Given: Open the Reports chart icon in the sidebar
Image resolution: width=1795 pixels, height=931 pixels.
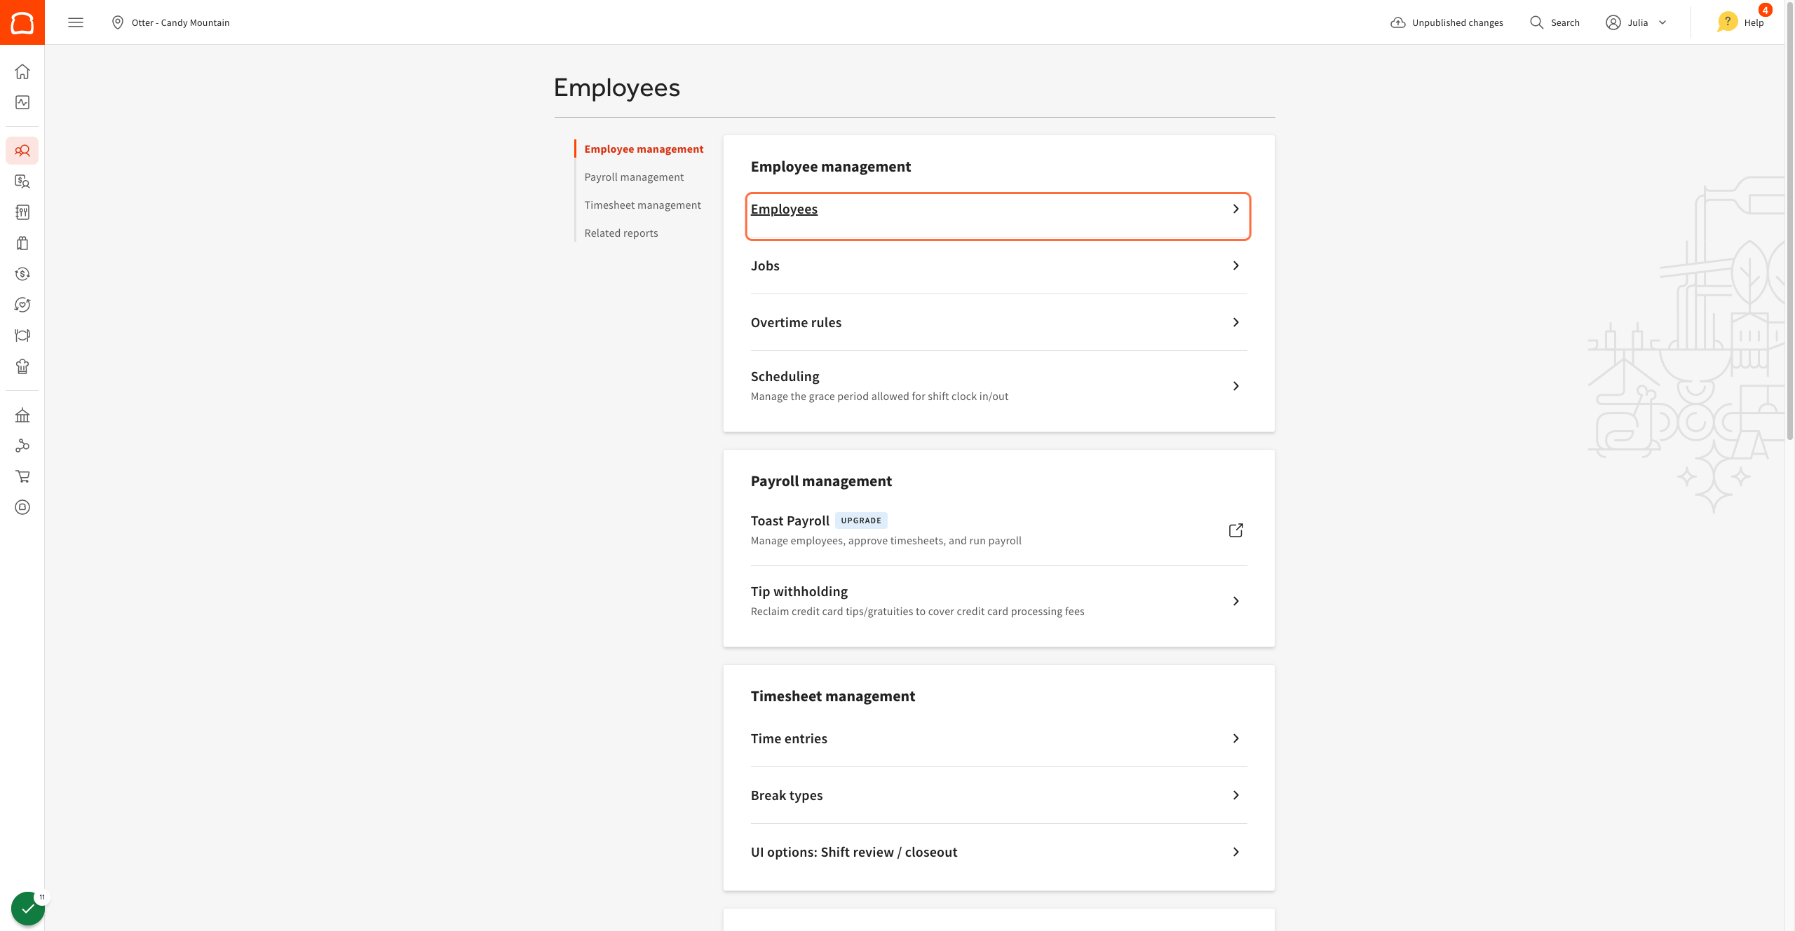Looking at the screenshot, I should 22,102.
